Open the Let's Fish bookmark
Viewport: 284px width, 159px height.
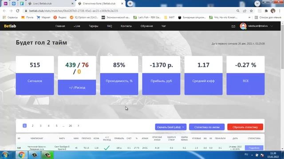tap(147, 18)
